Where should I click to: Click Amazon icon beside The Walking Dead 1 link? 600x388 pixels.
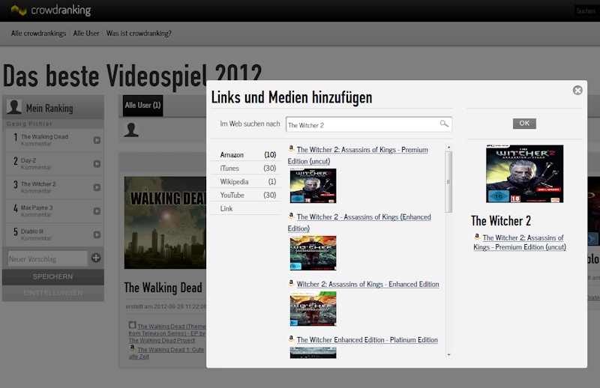pos(133,348)
